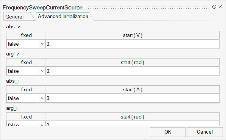Click the start ( rad ) header under arg_i
The width and height of the screenshot is (226, 140).
click(132, 117)
